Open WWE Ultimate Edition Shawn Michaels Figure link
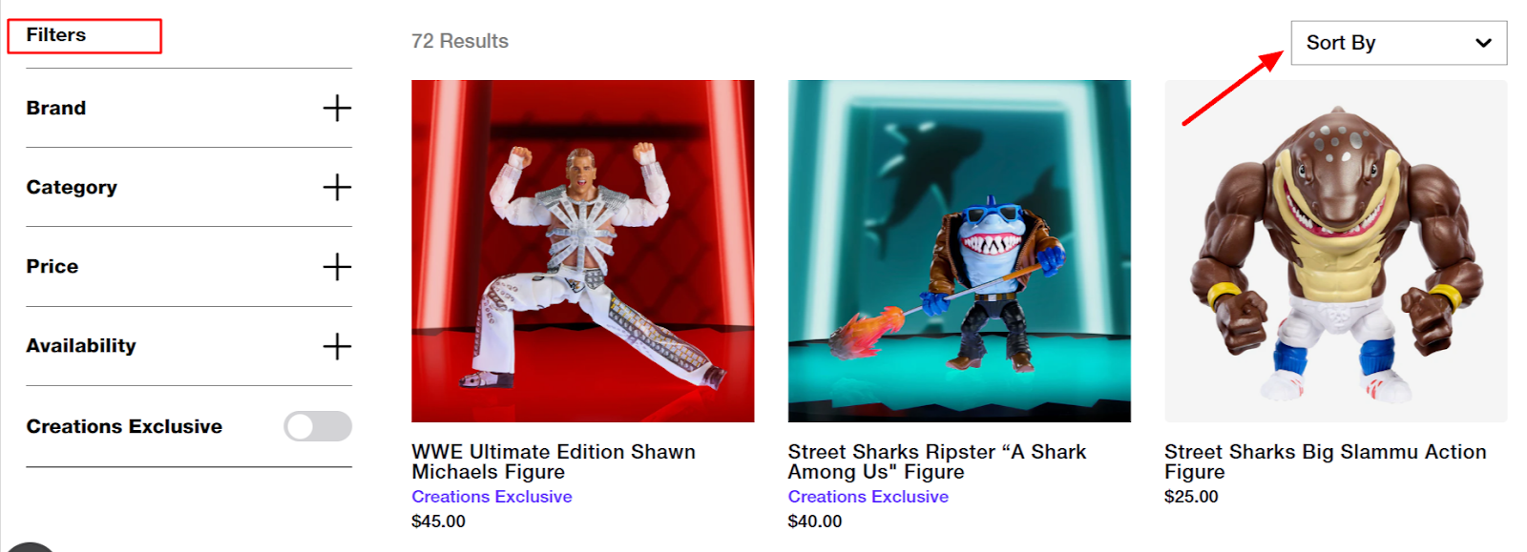Image resolution: width=1527 pixels, height=552 pixels. [x=554, y=461]
